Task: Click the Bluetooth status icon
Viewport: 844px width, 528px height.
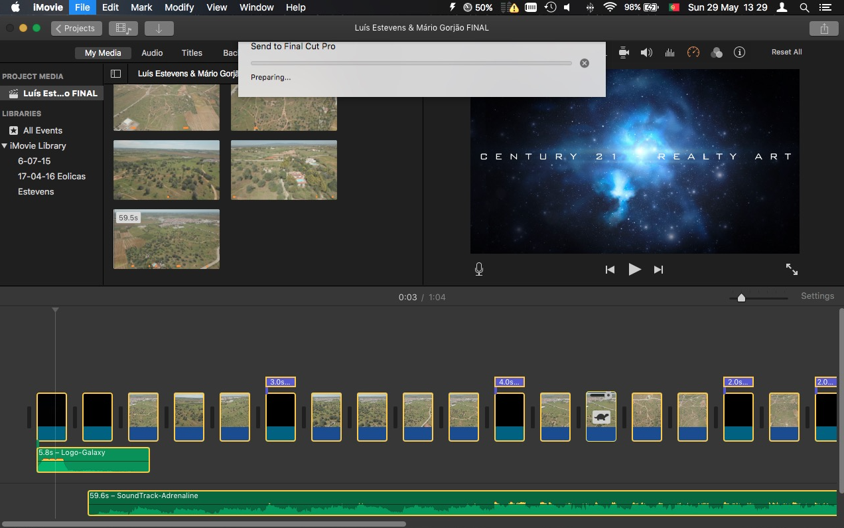Action: coord(590,7)
